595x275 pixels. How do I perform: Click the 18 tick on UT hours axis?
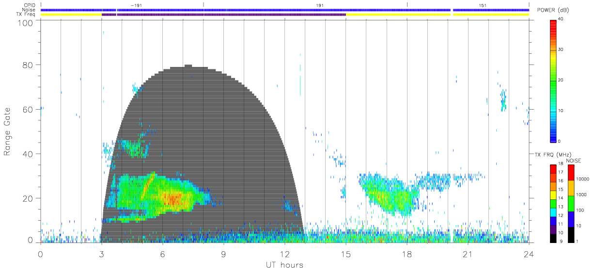point(407,254)
